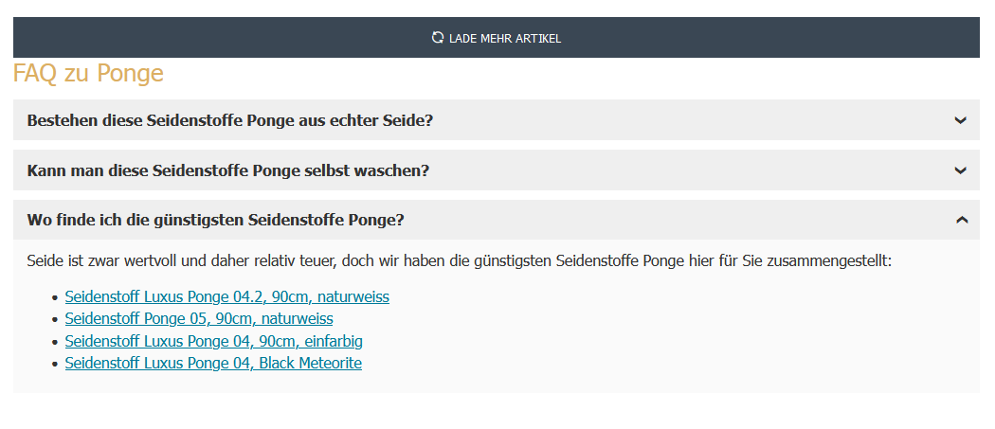
Task: Open the 'Kann man diese Seidenstoffe' question
Action: point(228,170)
